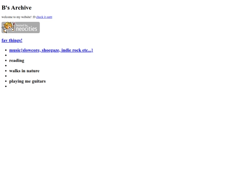This screenshot has width=245, height=184.
Task: Click the bullet beside "playing me guitars"
Action: click(6, 81)
